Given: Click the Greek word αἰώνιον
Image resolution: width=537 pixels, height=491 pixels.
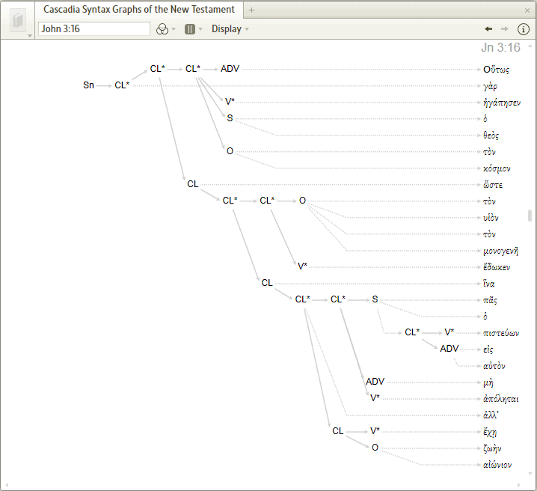Looking at the screenshot, I should 497,465.
